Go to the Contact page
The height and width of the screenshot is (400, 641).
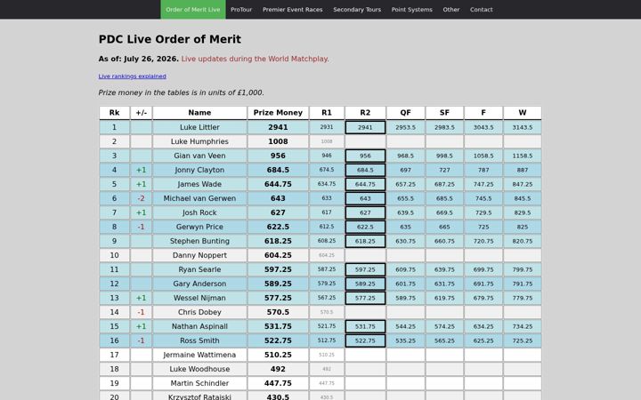click(481, 10)
